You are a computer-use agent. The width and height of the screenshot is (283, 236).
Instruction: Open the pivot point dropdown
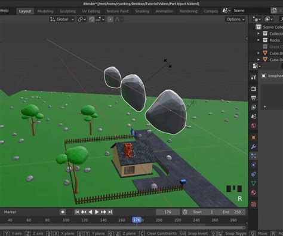click(82, 19)
